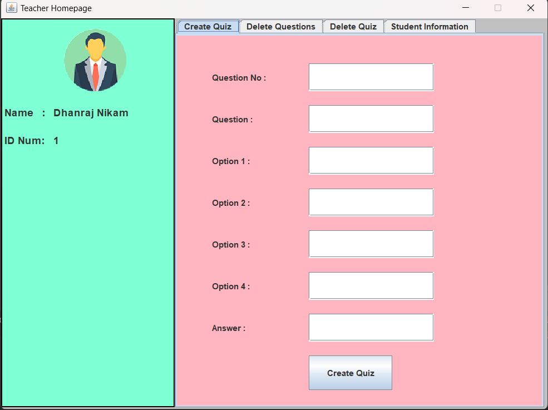Click the Create Quiz button
Viewport: 548px width, 410px height.
tap(350, 373)
